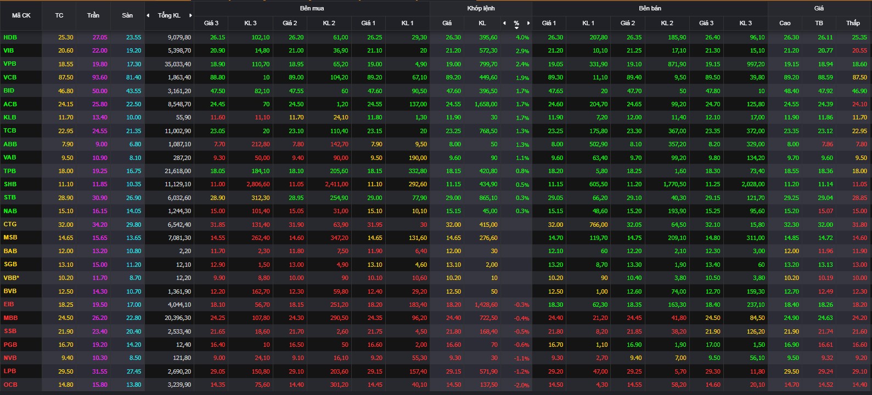Image resolution: width=872 pixels, height=395 pixels.
Task: Select the MSB ticker symbol
Action: 10,237
